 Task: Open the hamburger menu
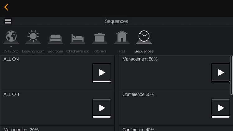8,21
